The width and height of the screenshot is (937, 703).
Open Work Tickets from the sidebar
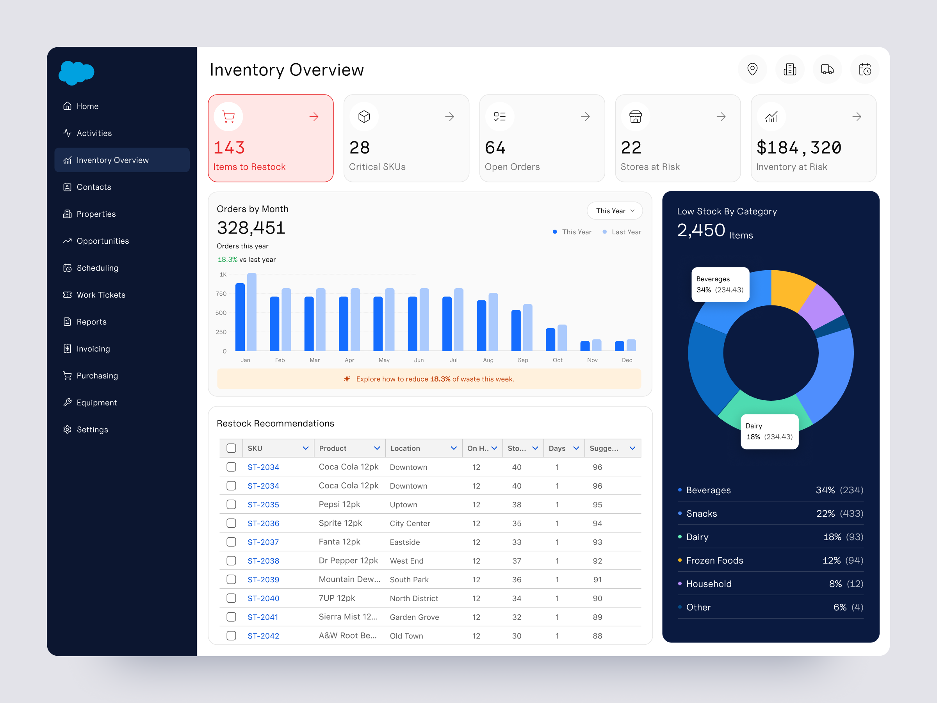[x=122, y=294]
